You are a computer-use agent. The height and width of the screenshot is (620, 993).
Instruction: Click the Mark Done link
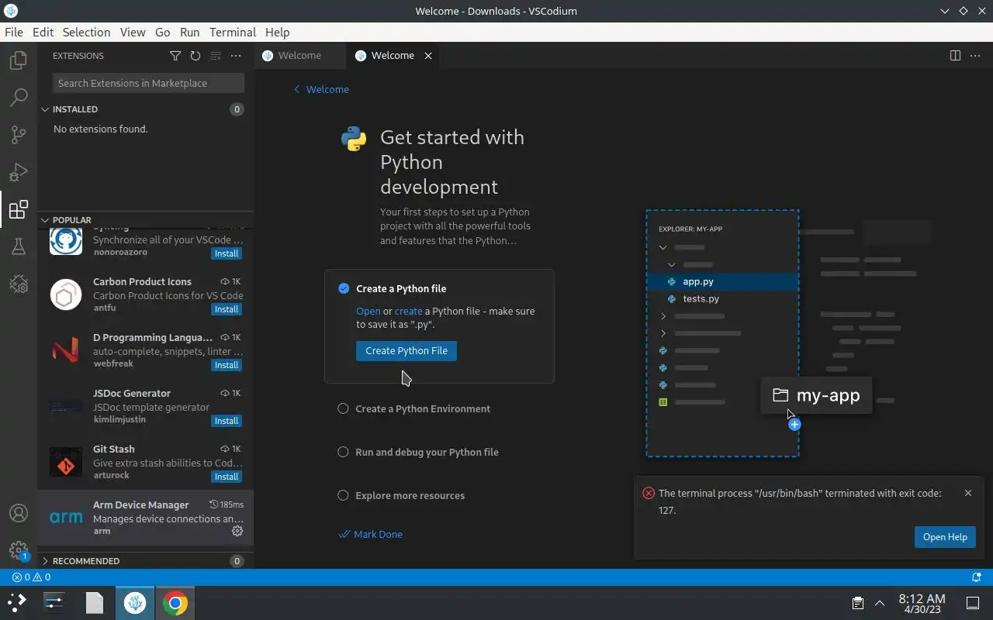point(371,534)
